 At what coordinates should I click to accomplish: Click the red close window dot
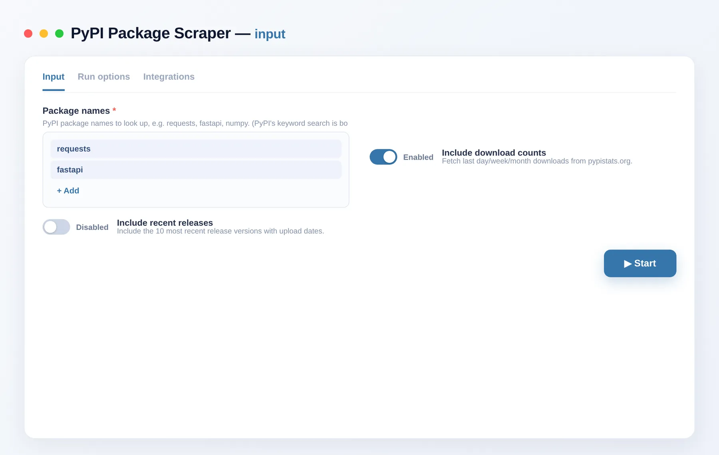pos(28,34)
